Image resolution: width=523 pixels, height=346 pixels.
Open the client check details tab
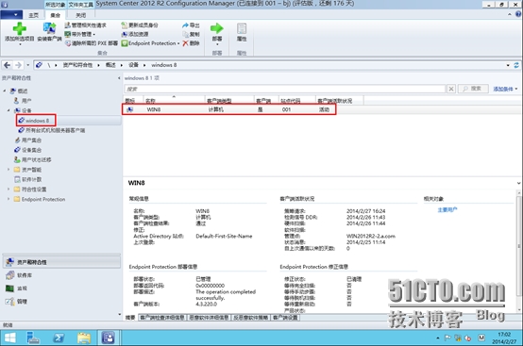click(161, 318)
